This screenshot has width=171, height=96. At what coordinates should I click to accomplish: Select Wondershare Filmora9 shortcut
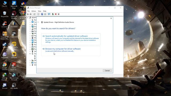point(14,77)
